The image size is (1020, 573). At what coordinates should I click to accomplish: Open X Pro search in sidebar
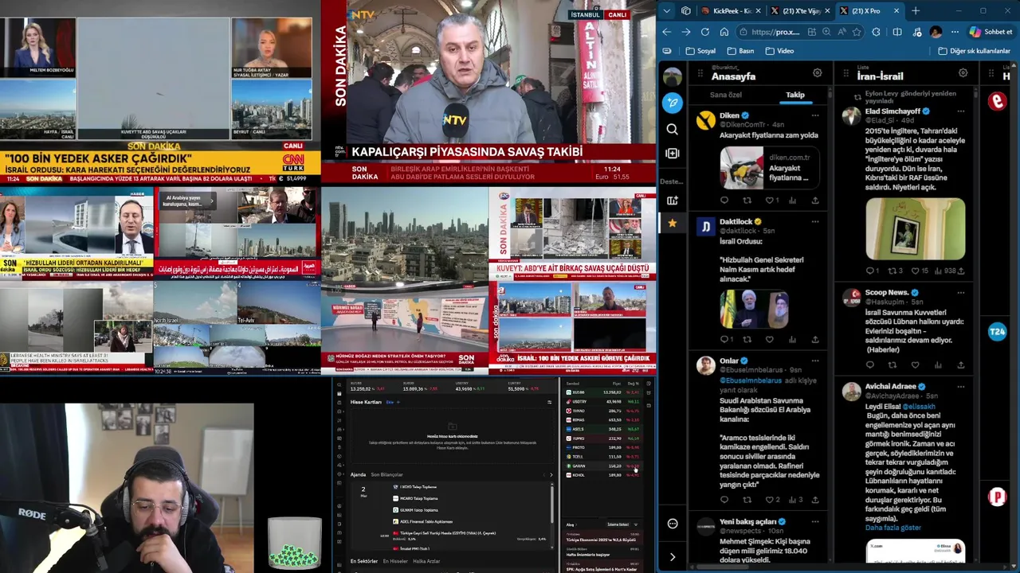click(x=673, y=129)
